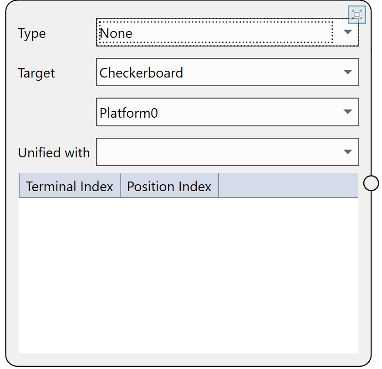The image size is (382, 369).
Task: Select the Position Index column header
Action: coord(169,186)
